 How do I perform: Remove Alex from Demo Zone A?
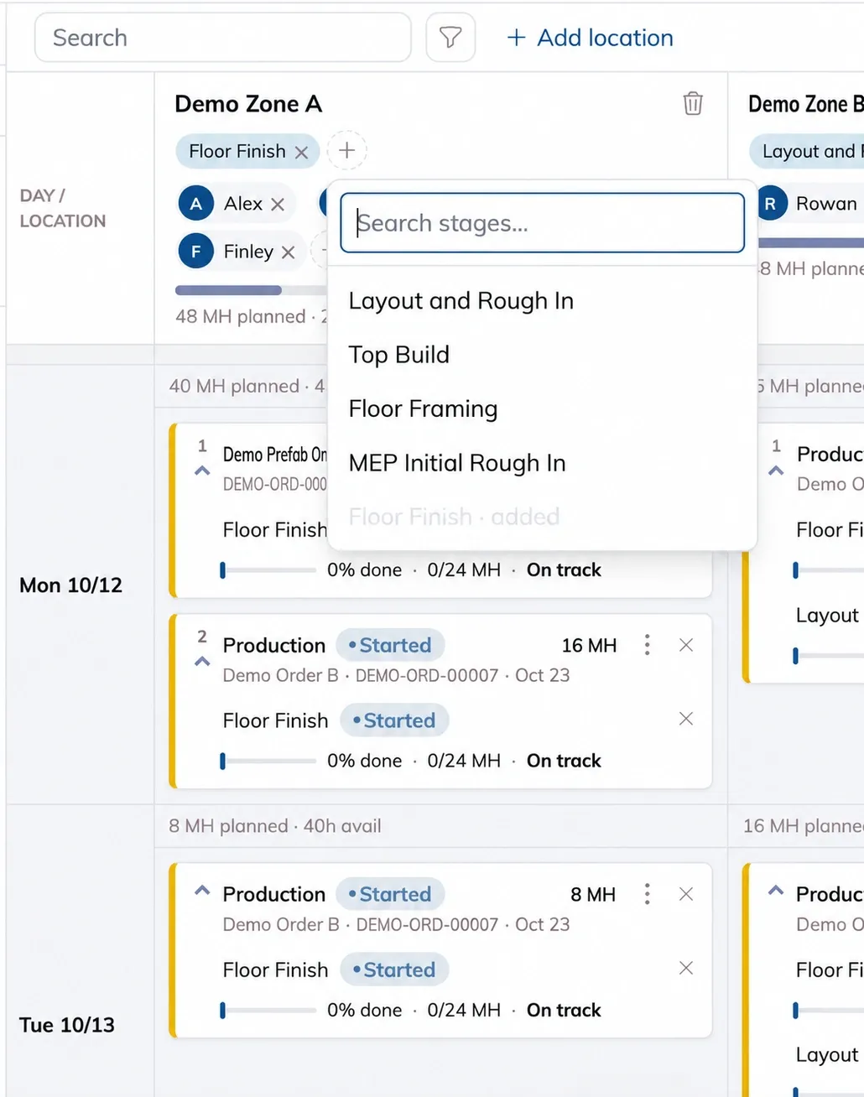(x=278, y=204)
